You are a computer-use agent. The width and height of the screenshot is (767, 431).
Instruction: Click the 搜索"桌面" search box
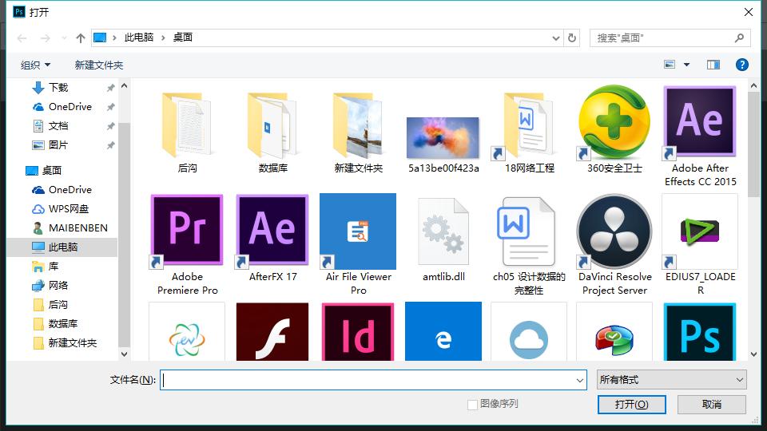pyautogui.click(x=670, y=38)
